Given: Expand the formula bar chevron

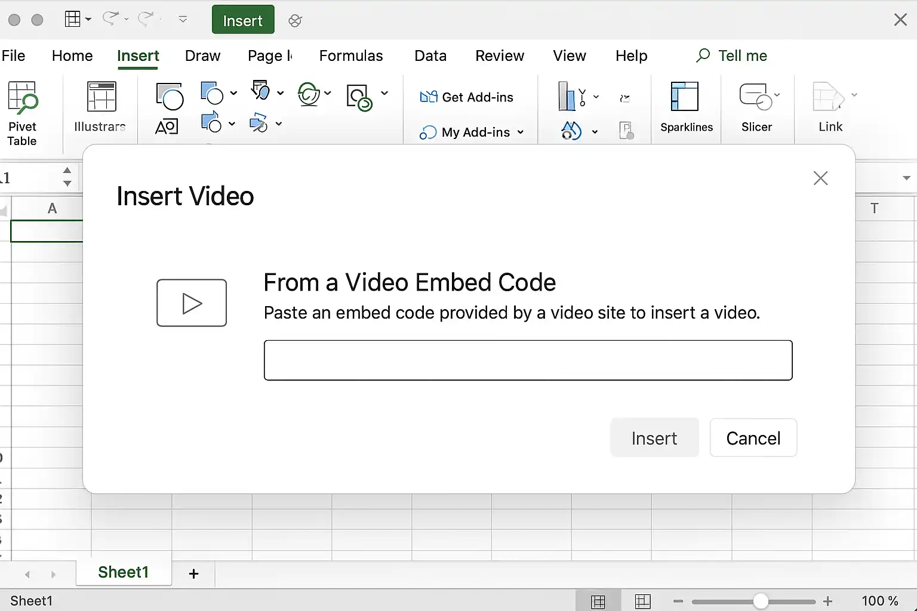Looking at the screenshot, I should (906, 178).
